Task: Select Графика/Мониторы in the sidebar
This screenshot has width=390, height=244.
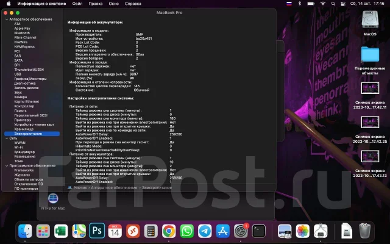Action: (x=30, y=79)
